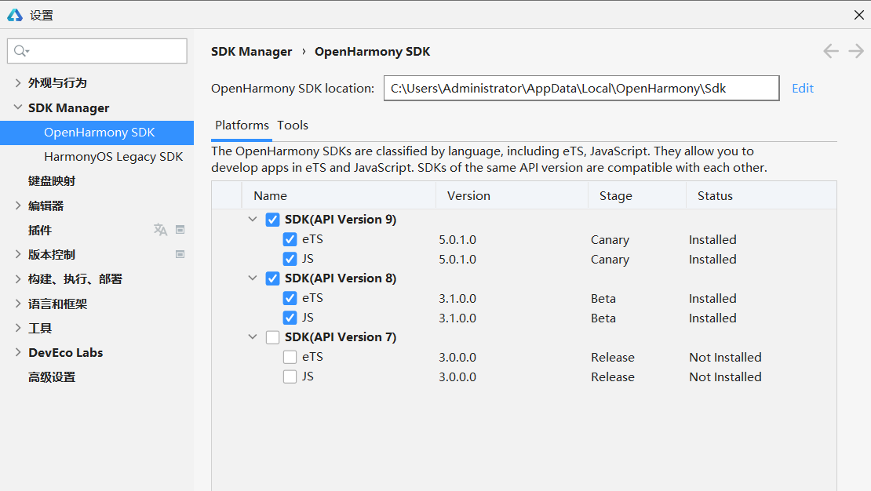Viewport: 871px width, 491px height.
Task: Open 高级设置 page
Action: pos(52,377)
